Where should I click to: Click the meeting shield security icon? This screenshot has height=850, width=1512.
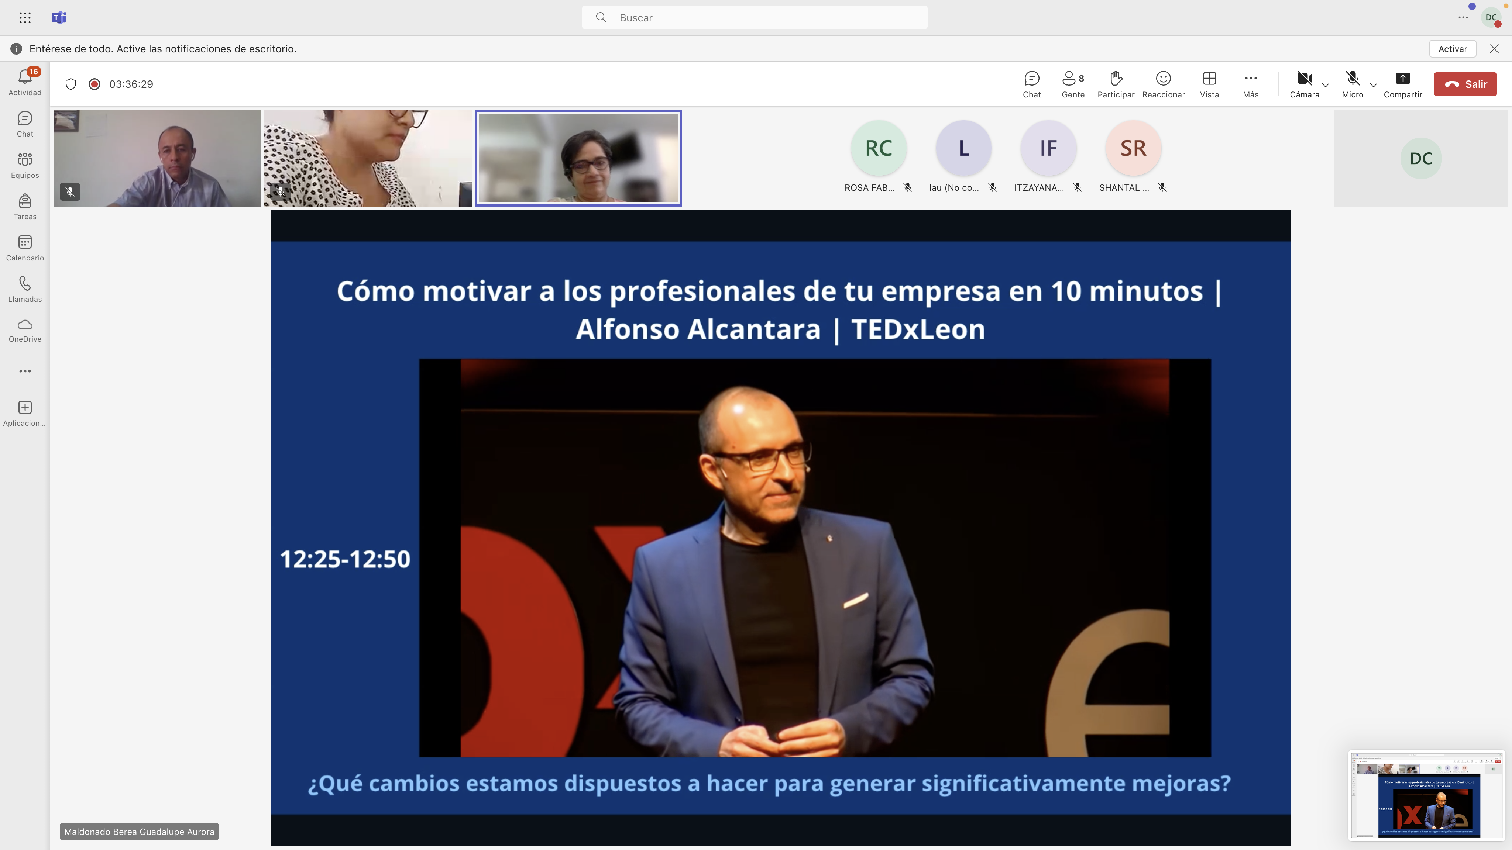[71, 84]
